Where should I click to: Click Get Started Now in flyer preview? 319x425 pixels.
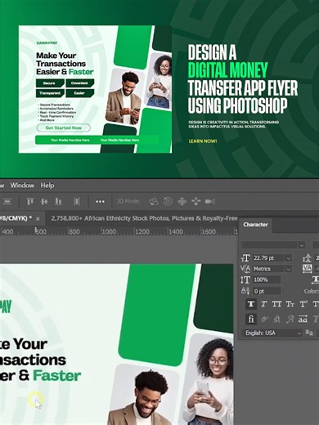tap(63, 127)
